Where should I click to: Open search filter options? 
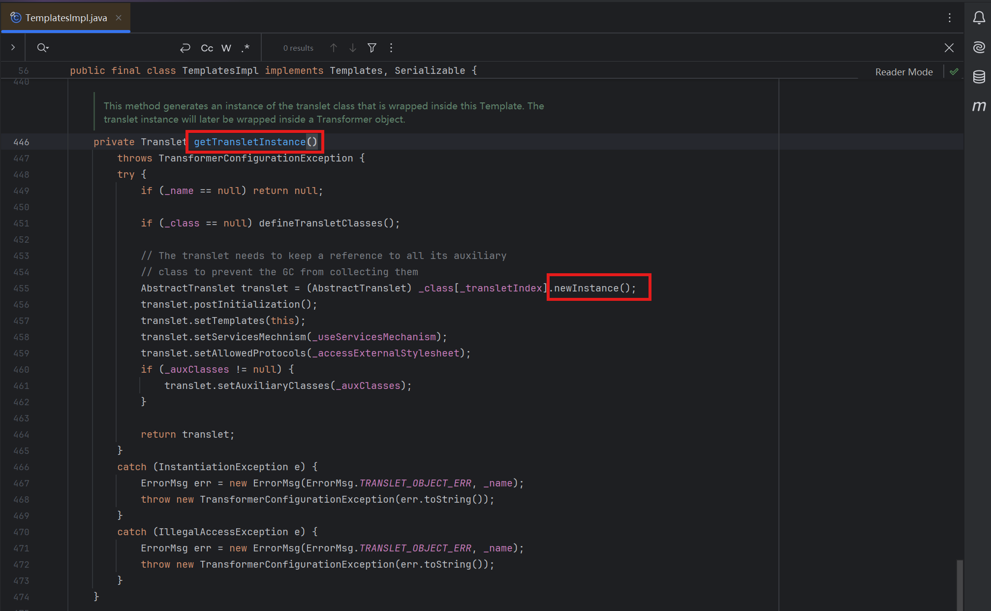tap(372, 48)
